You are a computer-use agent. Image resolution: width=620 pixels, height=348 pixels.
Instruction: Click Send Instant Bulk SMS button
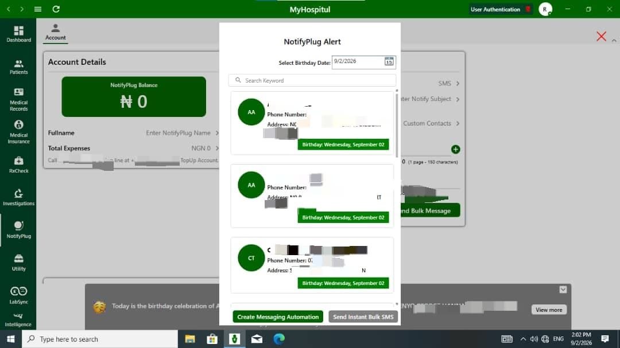pos(363,317)
